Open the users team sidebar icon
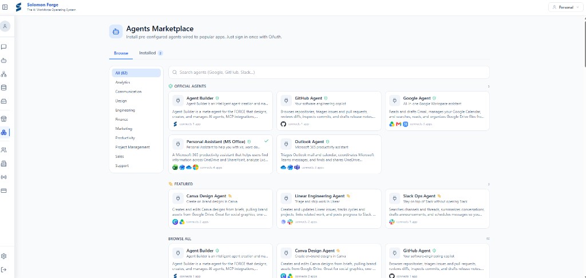This screenshot has height=278, width=586. [4, 150]
